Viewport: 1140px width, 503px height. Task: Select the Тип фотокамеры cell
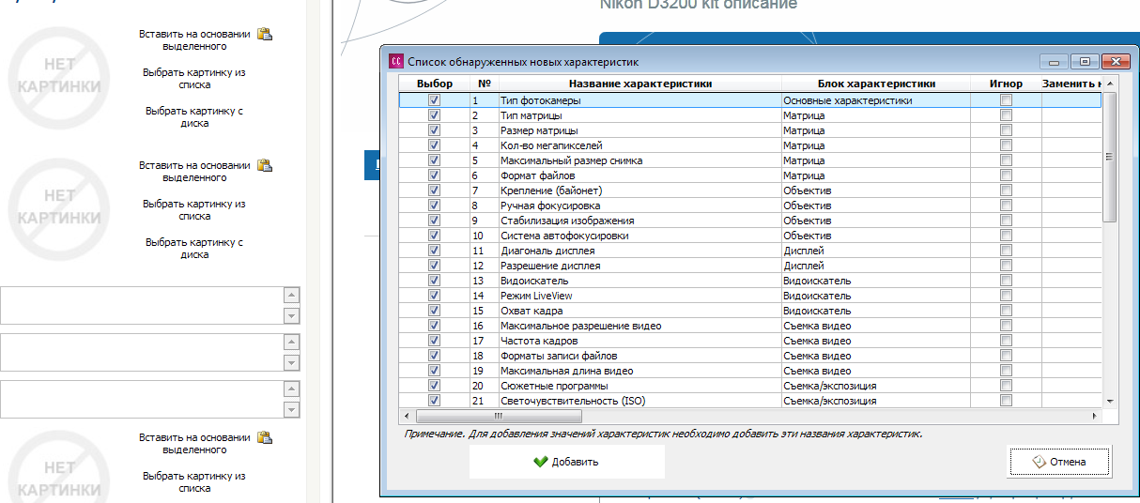(x=639, y=100)
